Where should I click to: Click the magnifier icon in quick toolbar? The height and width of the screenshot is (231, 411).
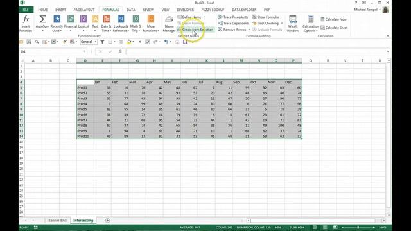click(37, 42)
